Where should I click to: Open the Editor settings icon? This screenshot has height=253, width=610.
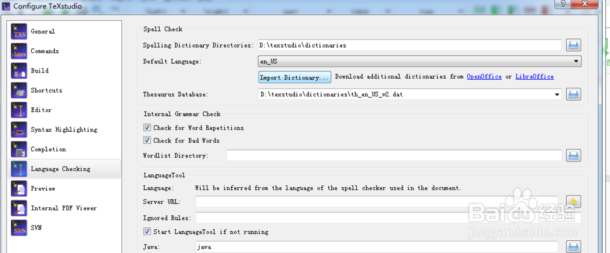[x=19, y=110]
